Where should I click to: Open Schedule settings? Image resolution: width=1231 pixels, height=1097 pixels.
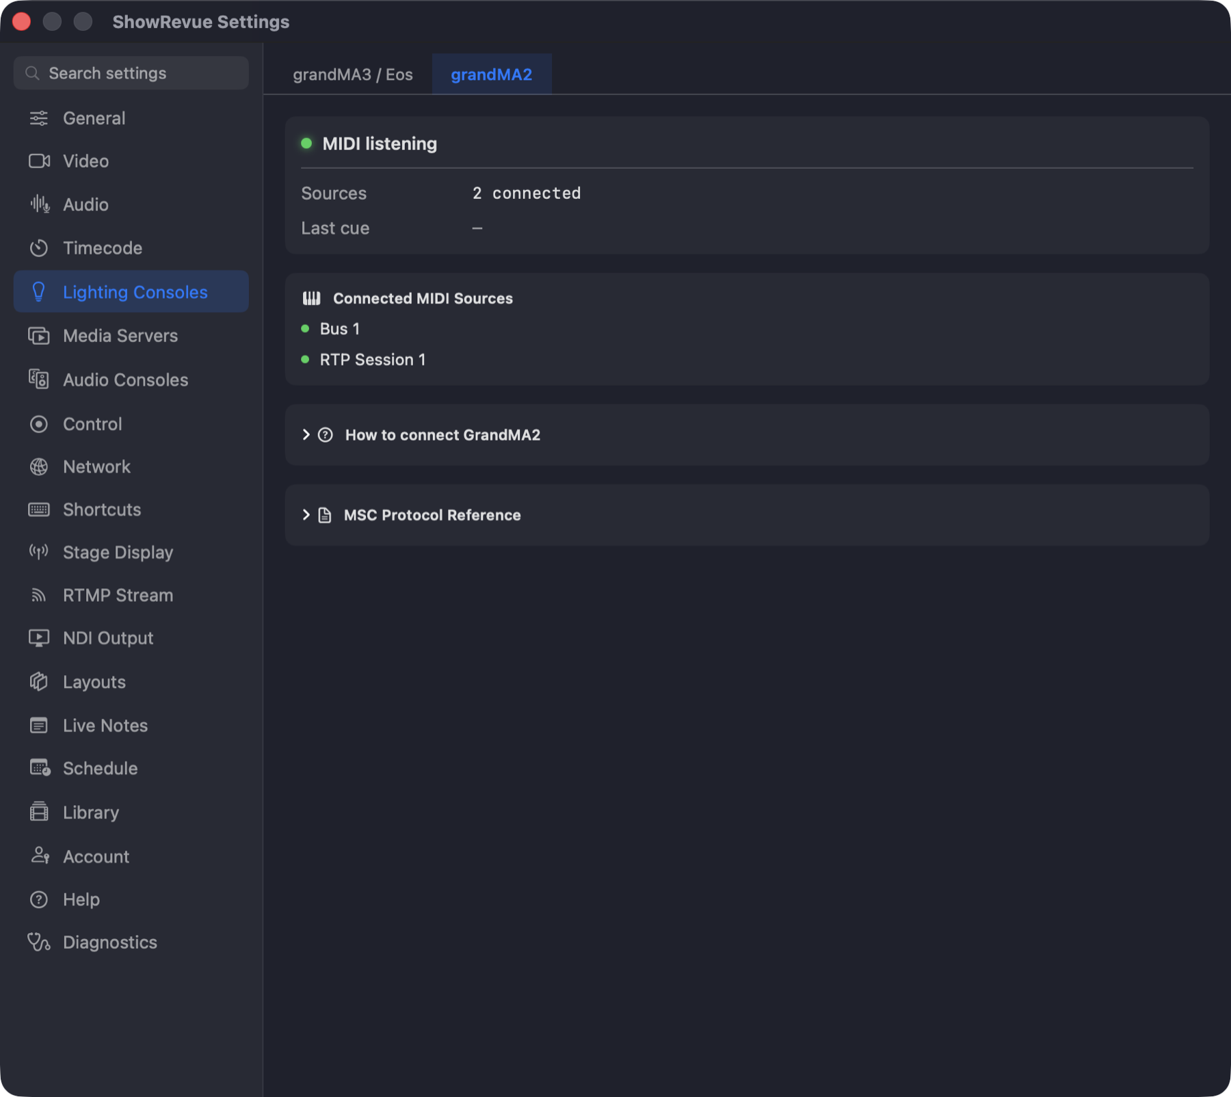pyautogui.click(x=131, y=768)
